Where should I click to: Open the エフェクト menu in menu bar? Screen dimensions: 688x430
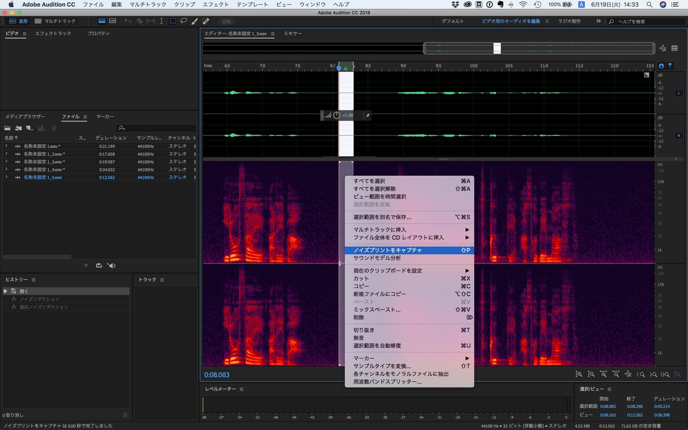point(216,4)
